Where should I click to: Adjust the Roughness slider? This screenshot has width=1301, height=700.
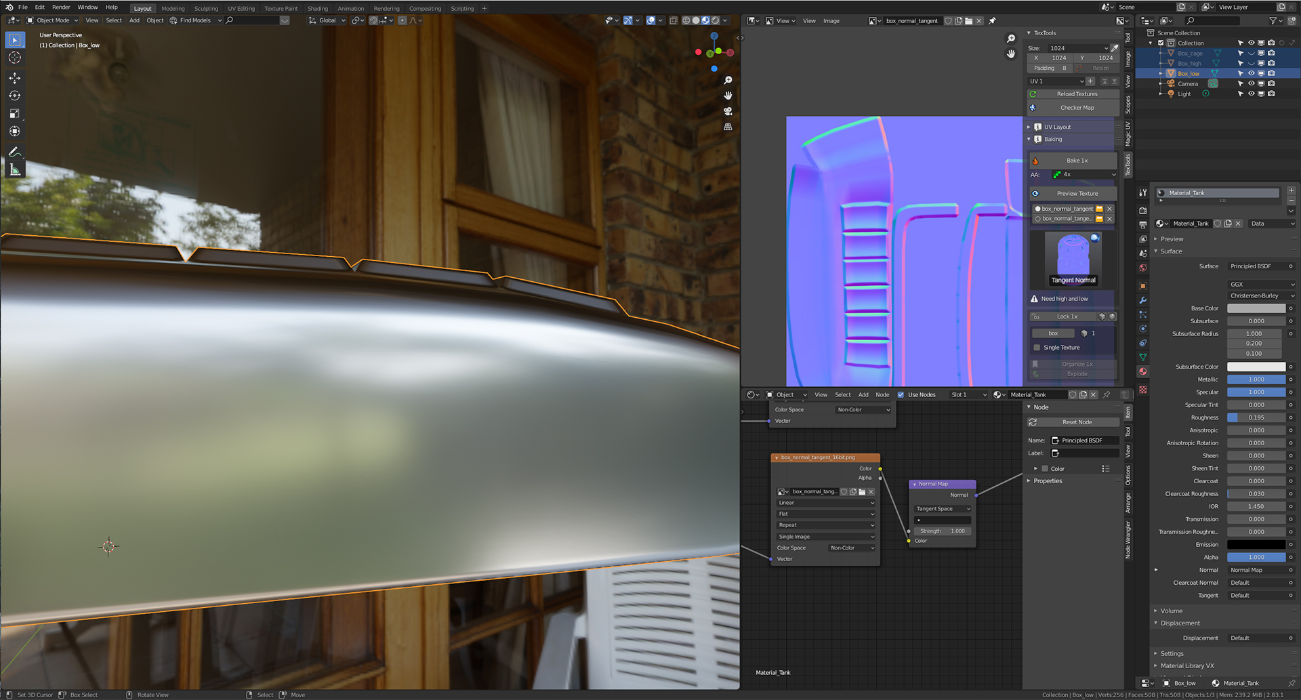coord(1256,418)
